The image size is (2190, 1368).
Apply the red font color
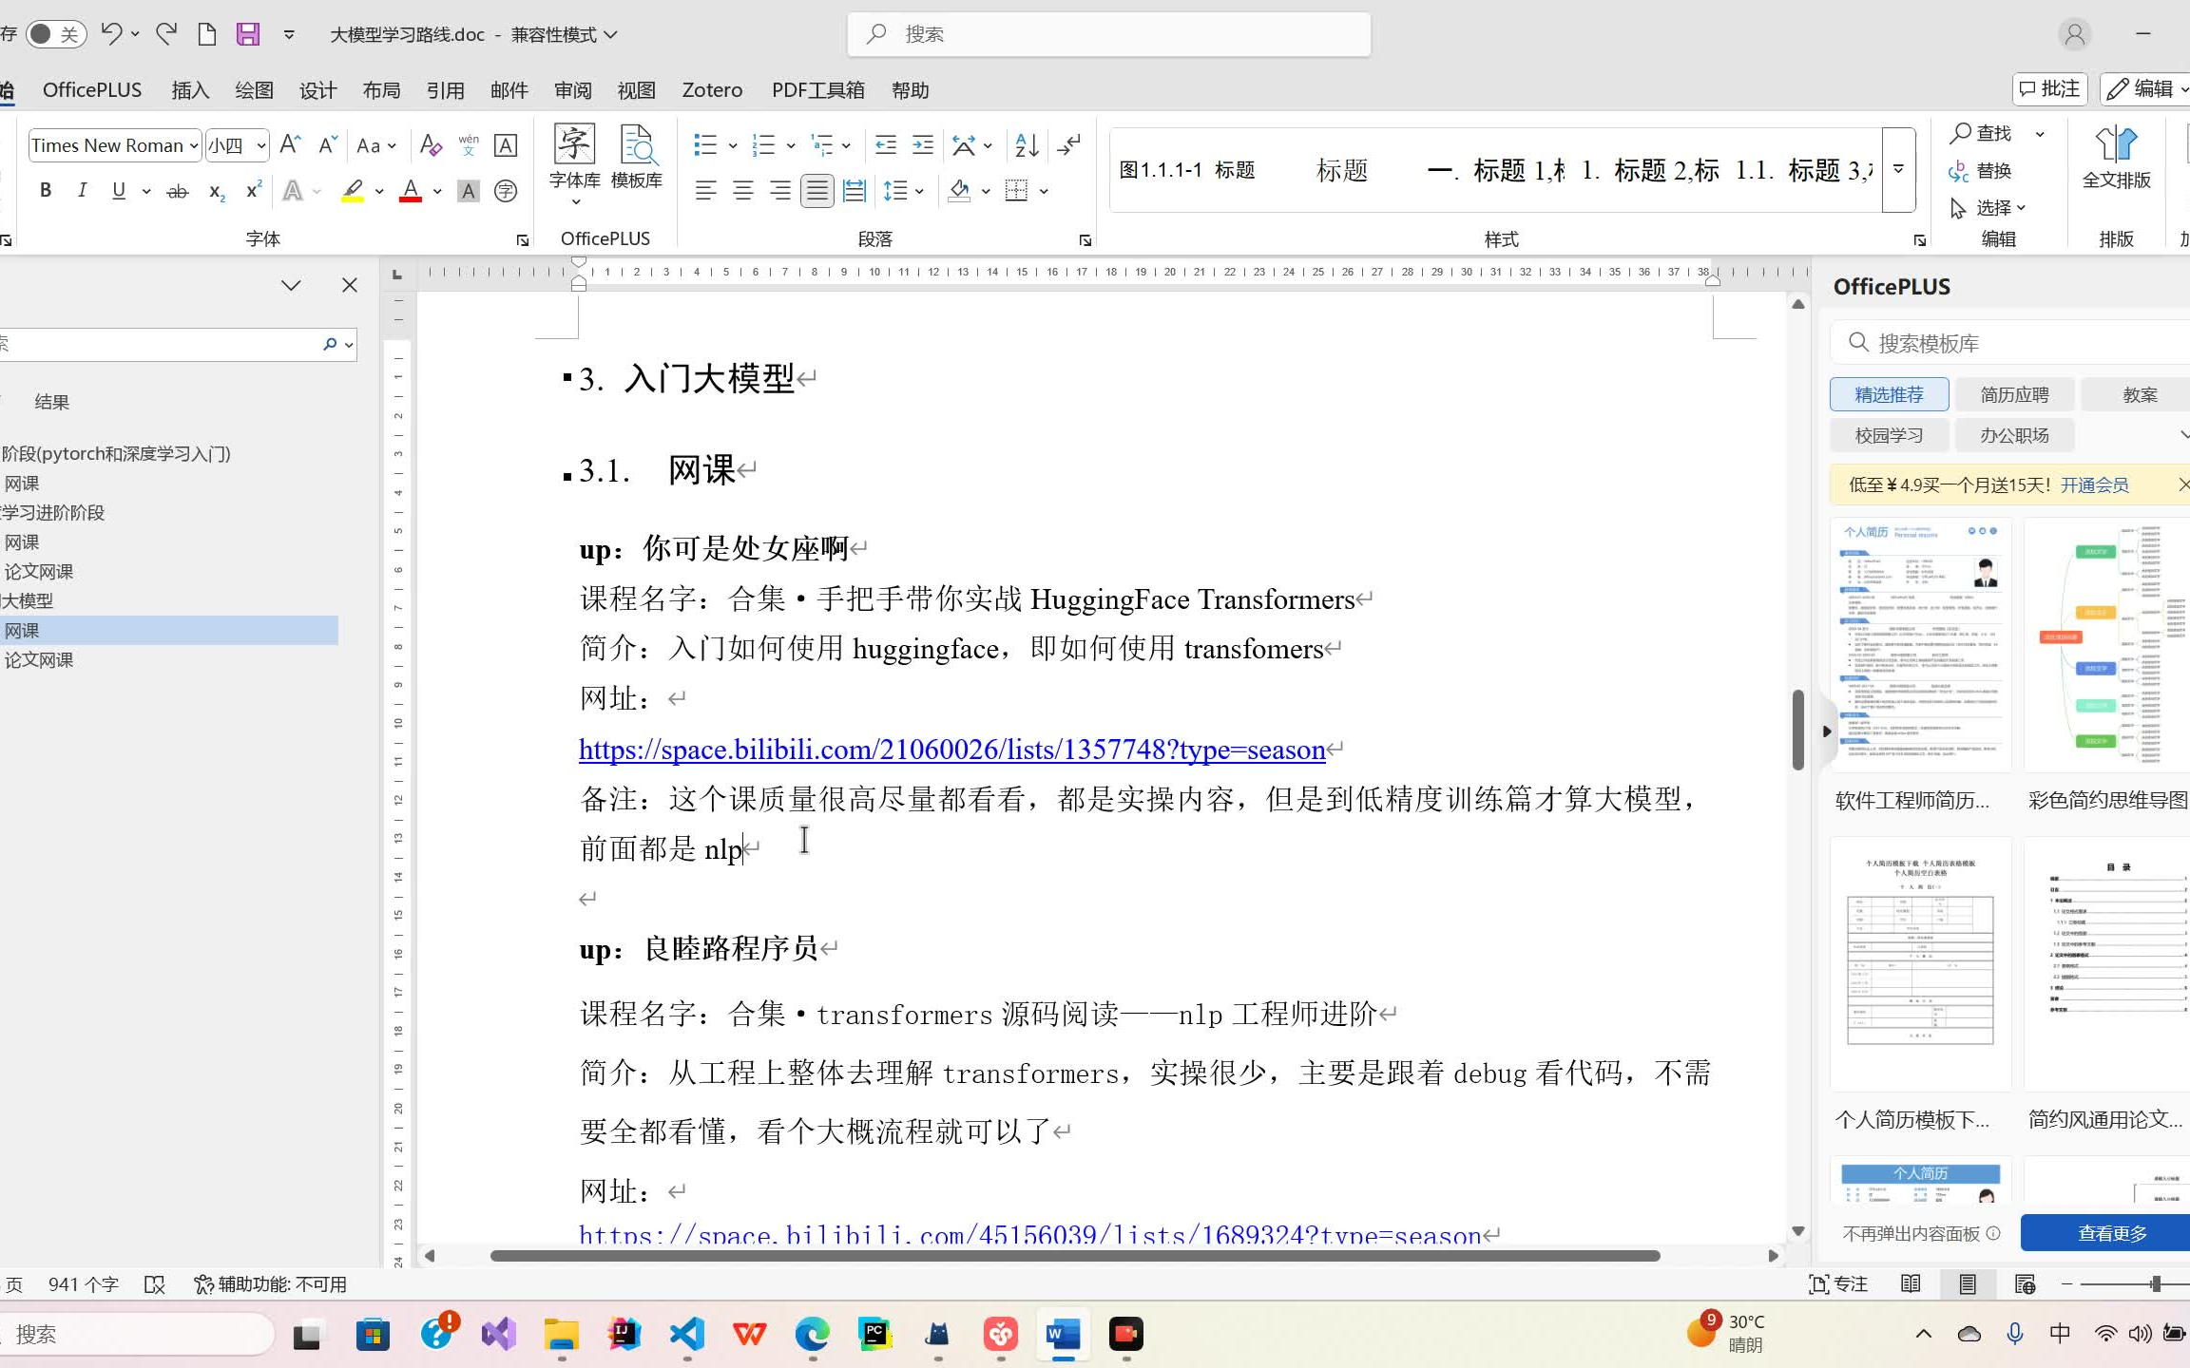coord(411,191)
